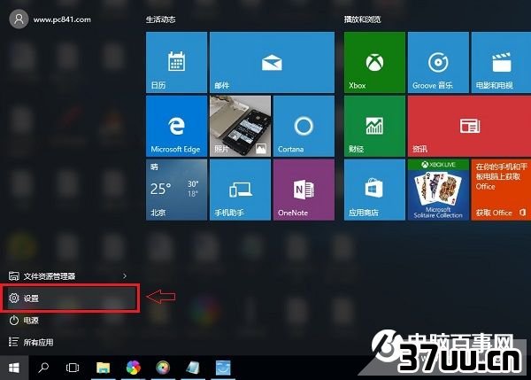Screen dimensions: 531x380
Task: Open the Store (应用商店) tile
Action: pyautogui.click(x=374, y=190)
